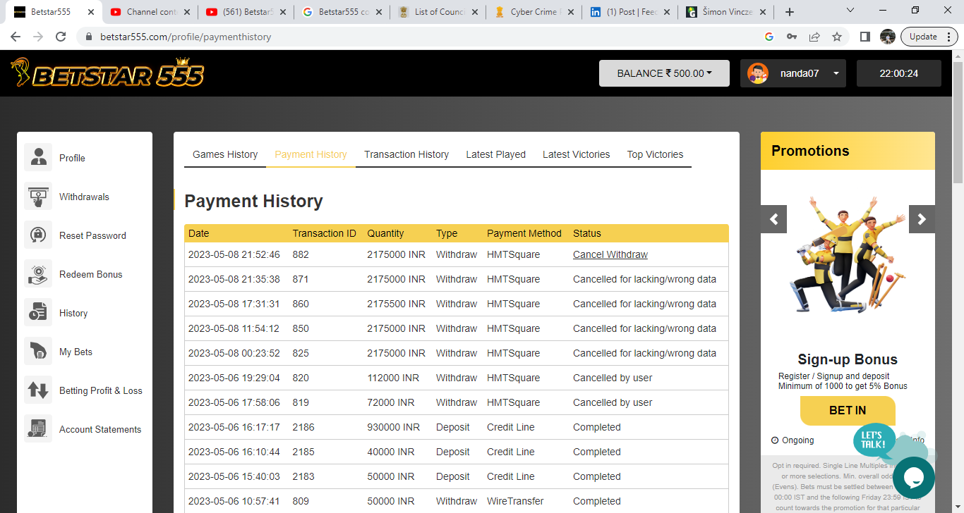Open Betting Profit & Loss arrows icon
The height and width of the screenshot is (513, 964).
pos(38,390)
